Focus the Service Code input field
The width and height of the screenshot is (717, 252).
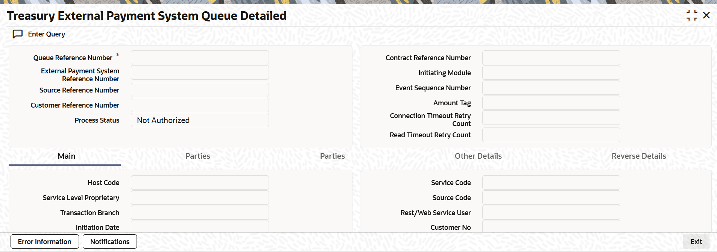tap(551, 182)
